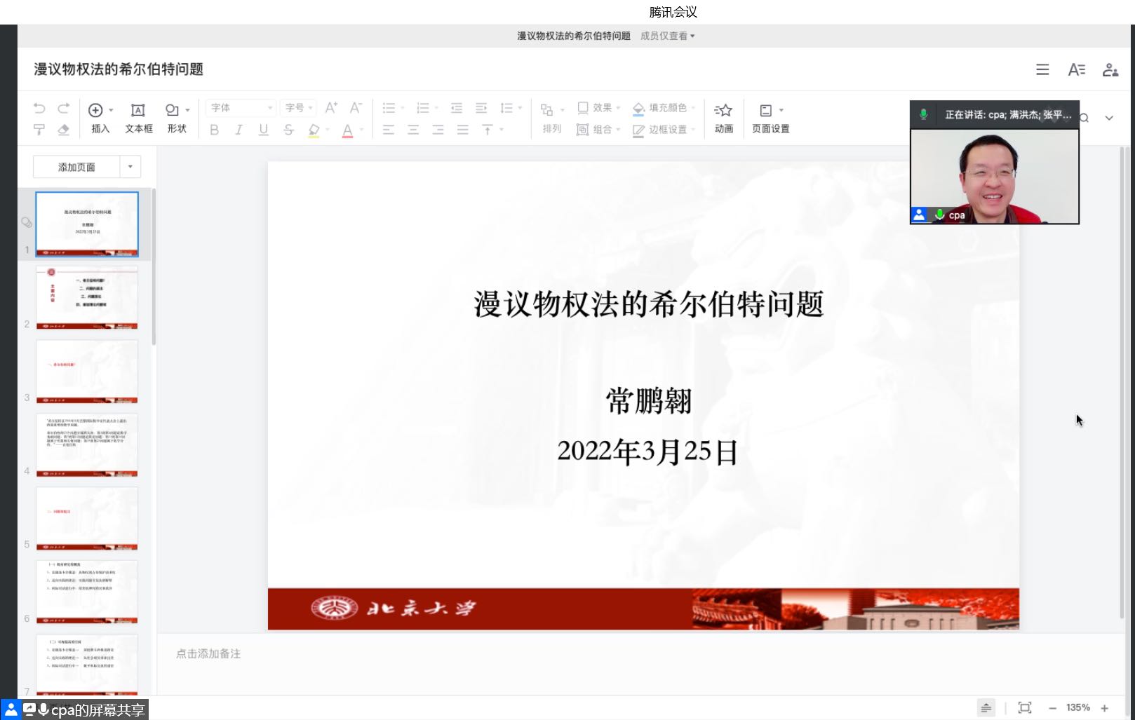
Task: Click the fit-to-screen icon in status bar
Action: (x=1024, y=708)
